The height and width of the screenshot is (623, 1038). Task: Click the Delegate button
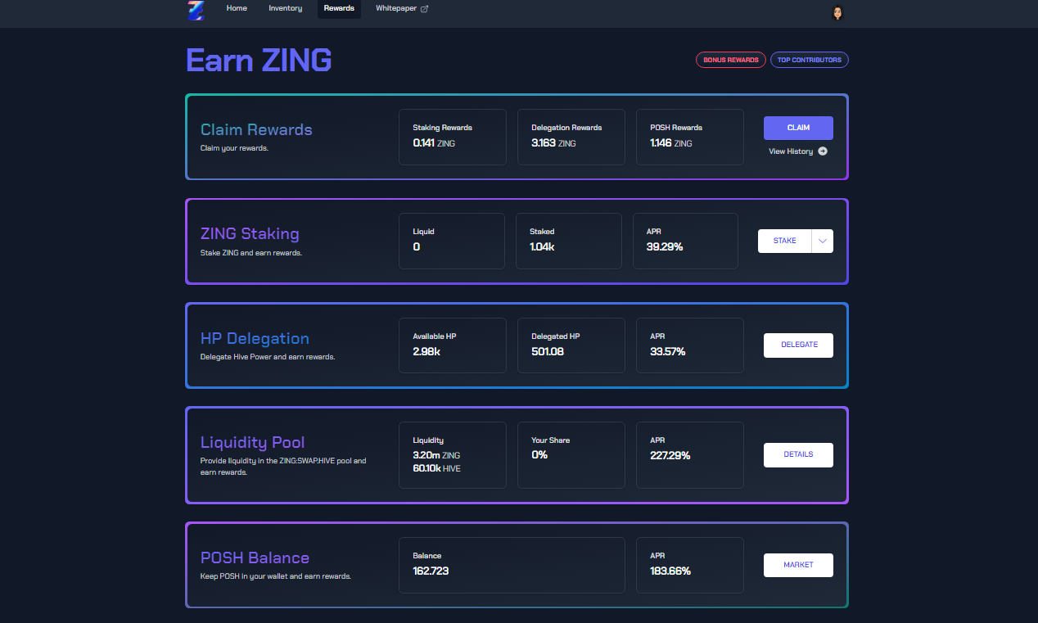coord(798,345)
